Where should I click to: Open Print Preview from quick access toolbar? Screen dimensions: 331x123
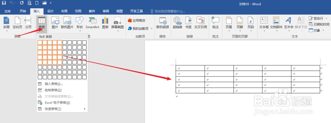29,3
